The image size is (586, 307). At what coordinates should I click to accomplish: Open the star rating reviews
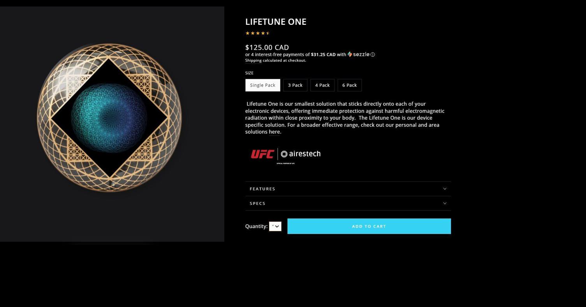click(x=257, y=33)
